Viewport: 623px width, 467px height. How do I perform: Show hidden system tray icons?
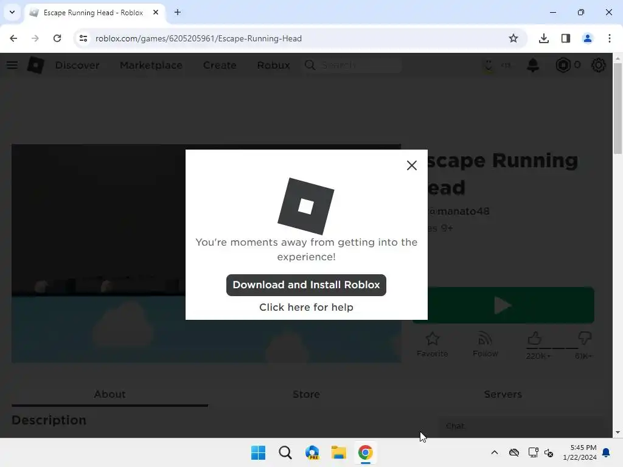click(x=495, y=452)
